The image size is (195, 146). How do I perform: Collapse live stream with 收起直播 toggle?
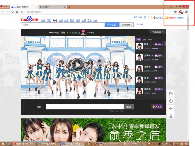point(158,32)
